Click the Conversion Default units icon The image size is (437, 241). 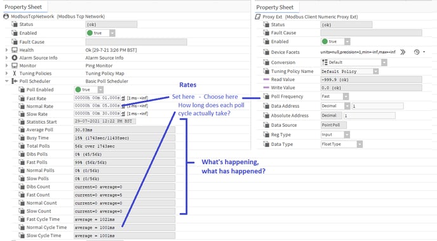pos(325,62)
